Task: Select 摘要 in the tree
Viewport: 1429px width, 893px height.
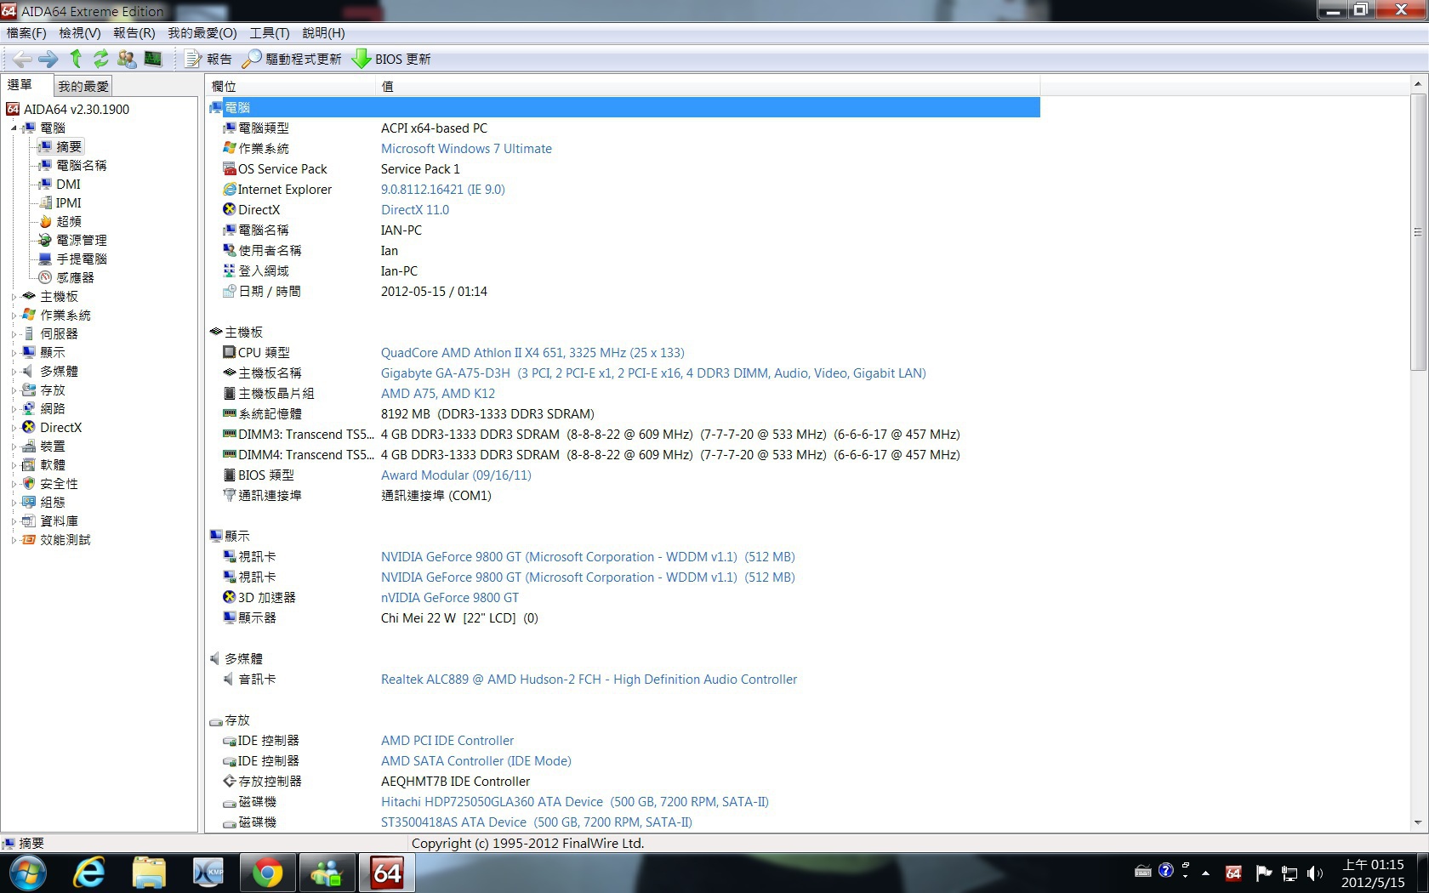Action: click(x=69, y=147)
